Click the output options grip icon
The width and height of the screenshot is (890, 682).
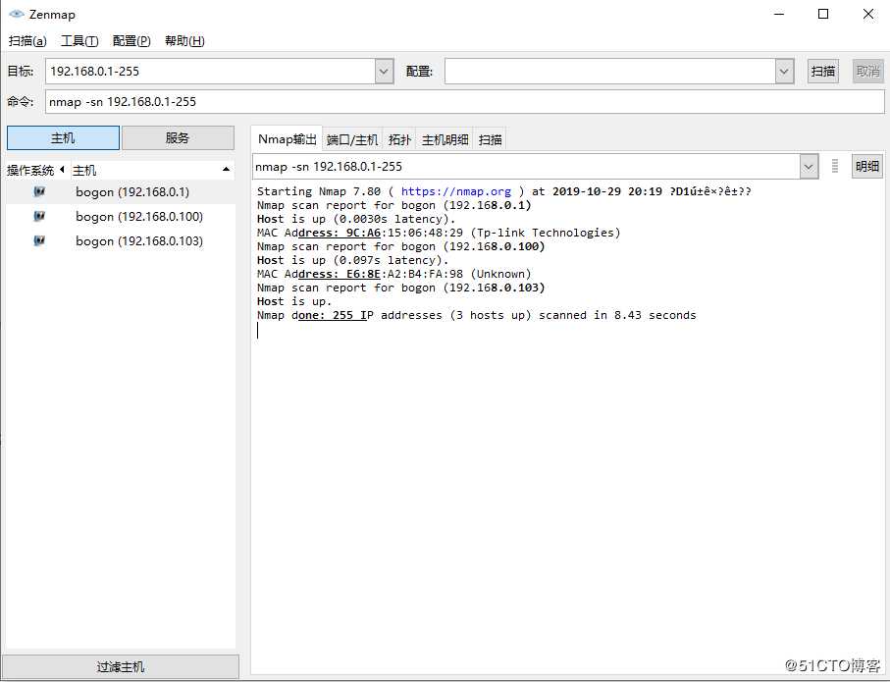coord(834,166)
